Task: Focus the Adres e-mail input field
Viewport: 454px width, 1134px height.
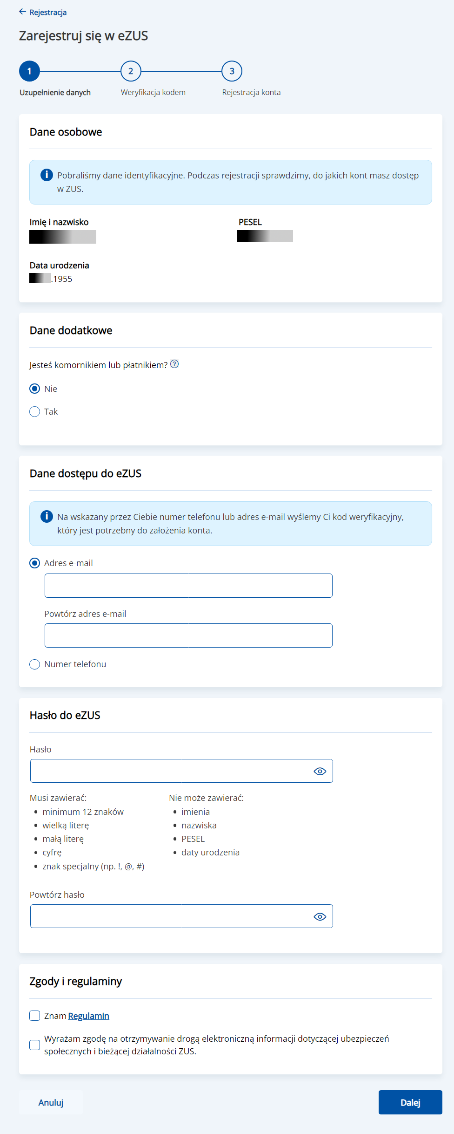Action: (188, 586)
